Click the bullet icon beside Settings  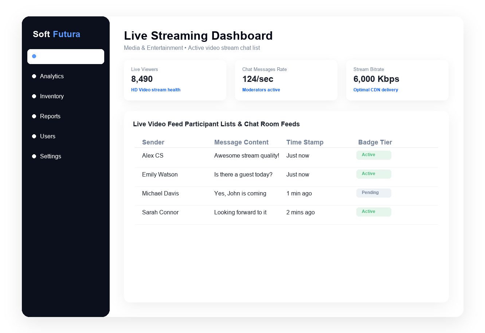34,156
